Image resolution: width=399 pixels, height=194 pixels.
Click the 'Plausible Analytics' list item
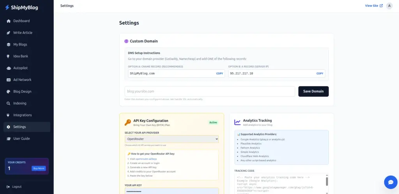click(251, 144)
